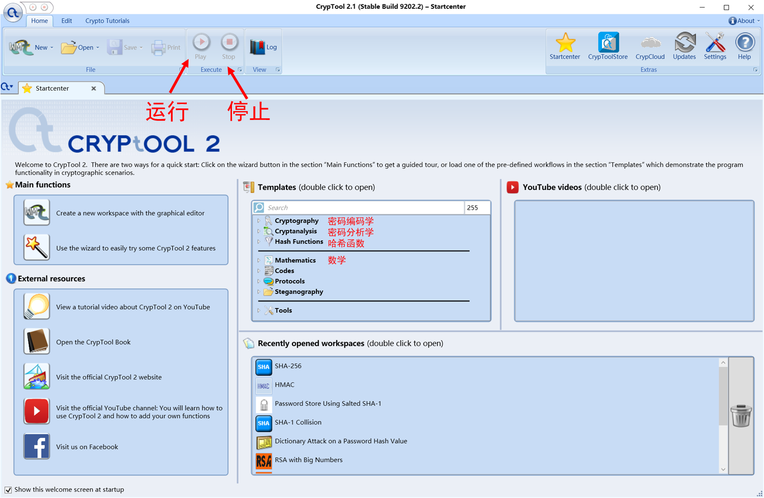Image resolution: width=764 pixels, height=498 pixels.
Task: Expand the Mathematics template category
Action: [x=259, y=260]
